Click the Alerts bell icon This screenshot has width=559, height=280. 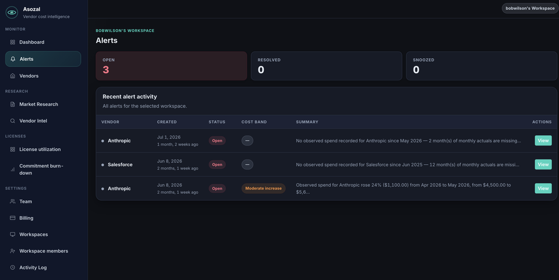13,59
